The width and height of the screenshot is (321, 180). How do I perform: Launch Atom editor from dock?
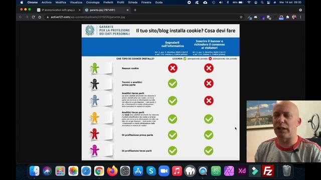coord(216,171)
